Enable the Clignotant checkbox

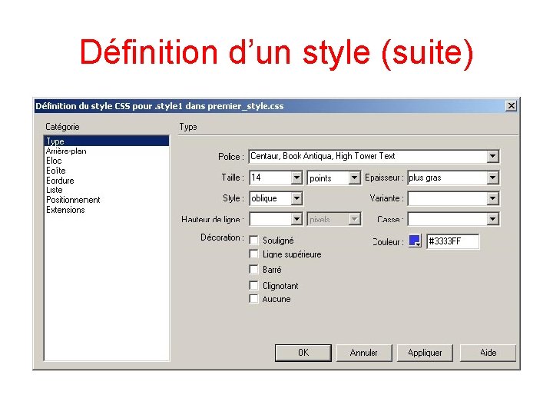point(254,285)
